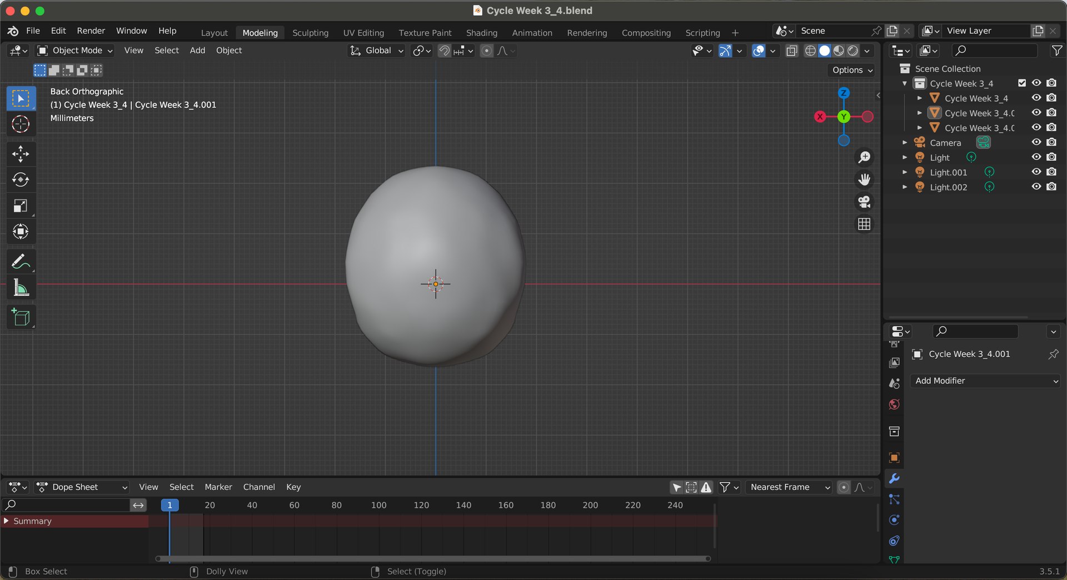Select the 3D Cursor tool
The height and width of the screenshot is (580, 1067).
(21, 124)
